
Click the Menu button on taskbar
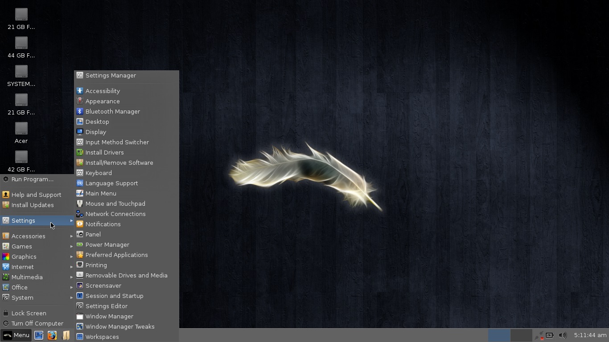coord(16,335)
